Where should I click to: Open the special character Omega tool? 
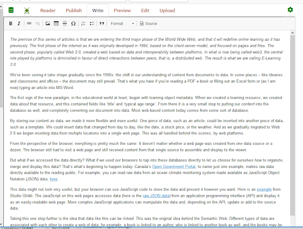coord(73,24)
